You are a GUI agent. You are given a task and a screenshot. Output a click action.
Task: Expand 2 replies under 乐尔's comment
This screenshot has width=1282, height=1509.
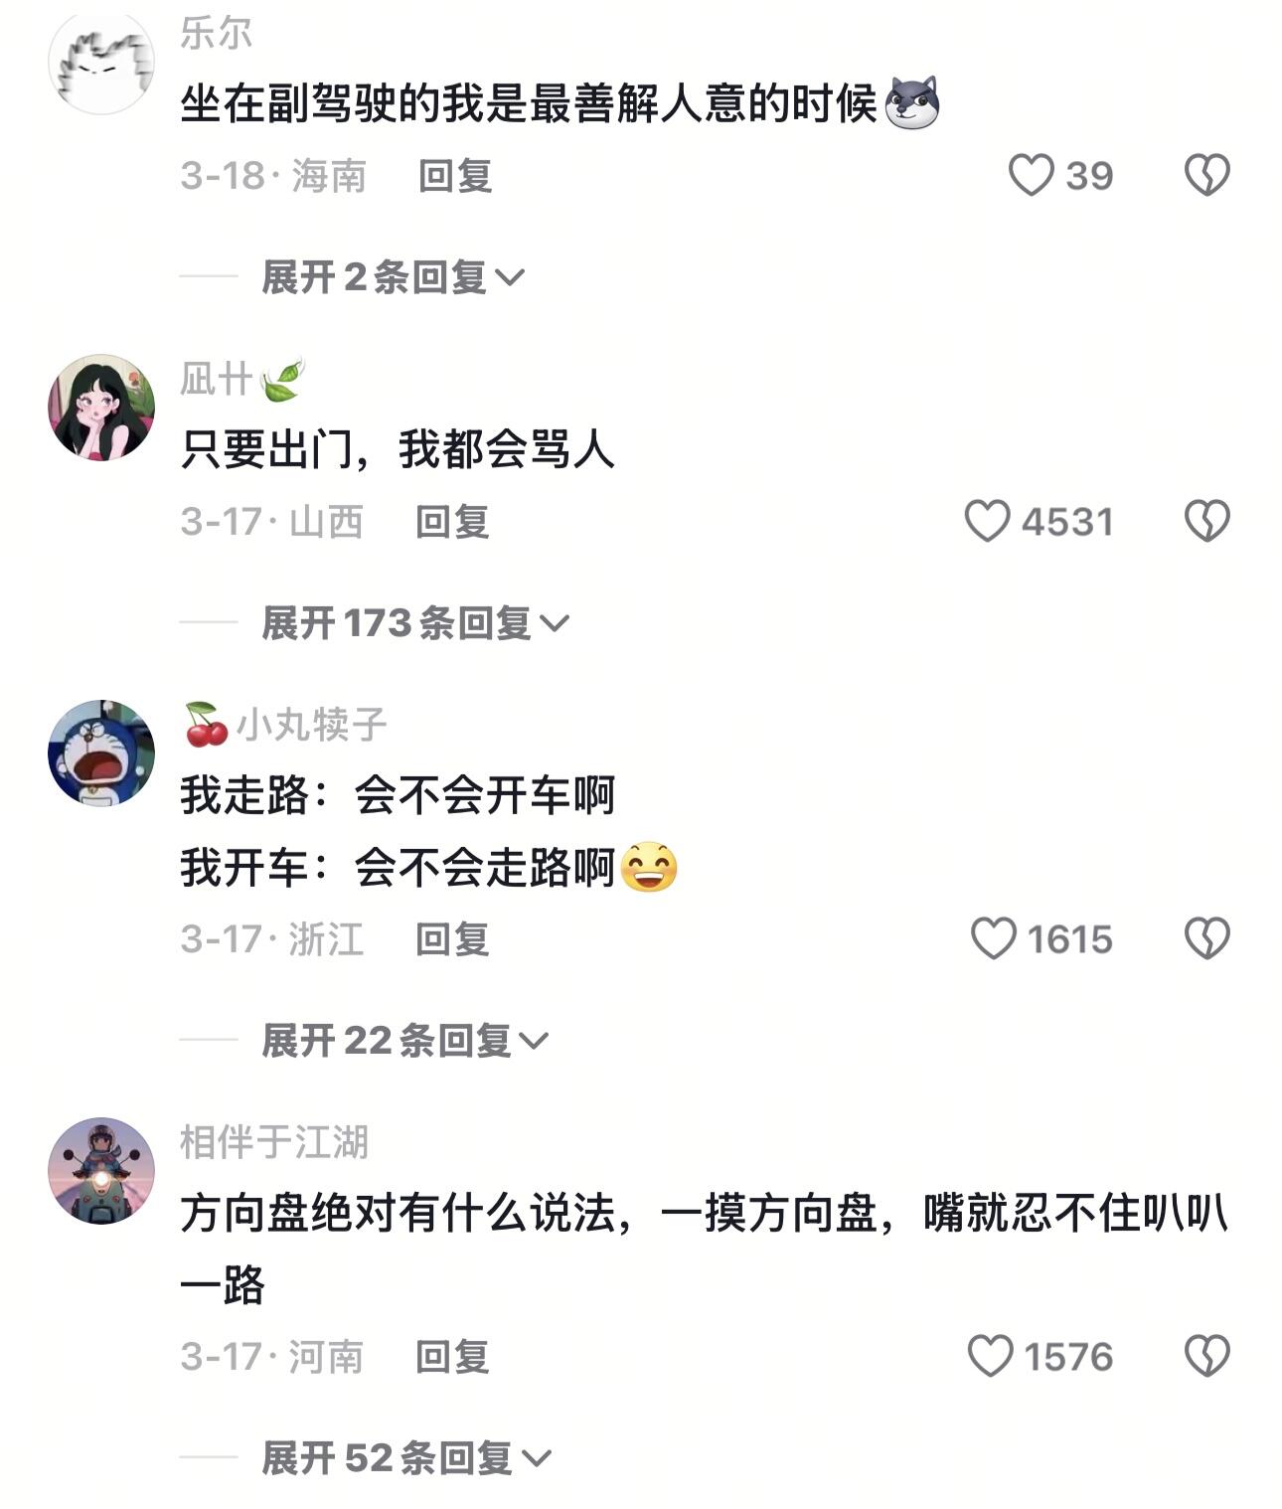pyautogui.click(x=393, y=276)
